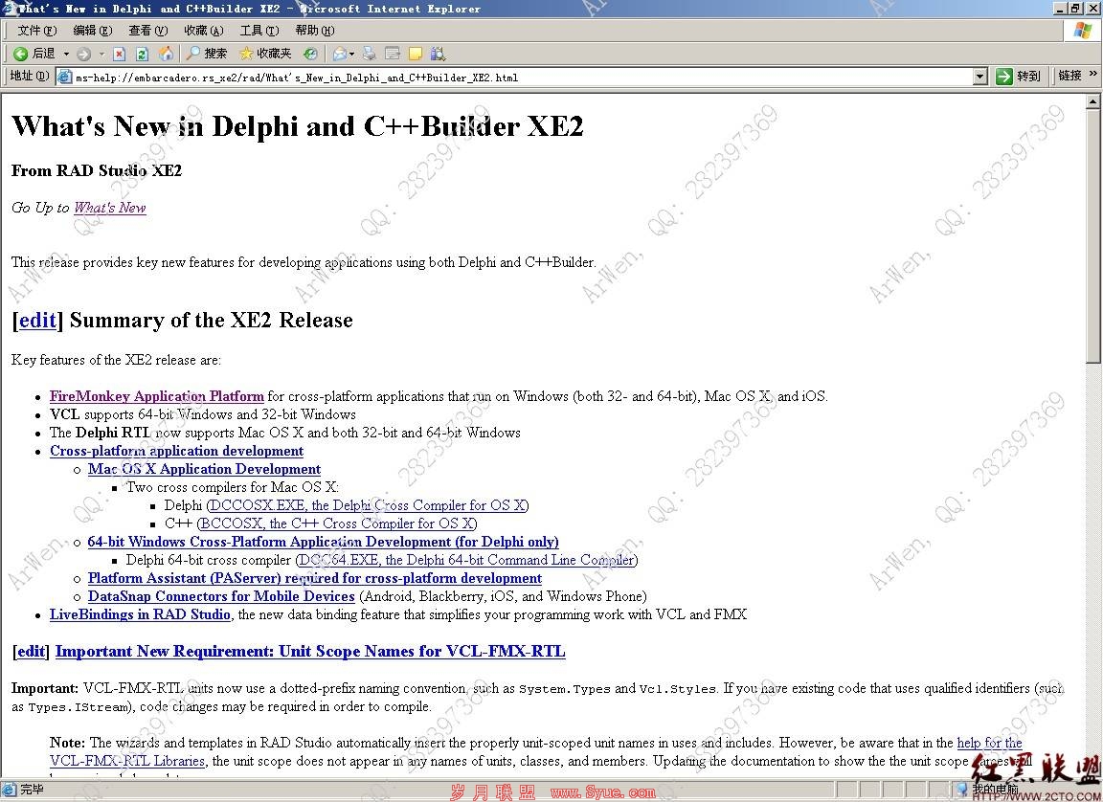Open the 工具(T) menu
Screen dimensions: 1103x802
pyautogui.click(x=259, y=31)
